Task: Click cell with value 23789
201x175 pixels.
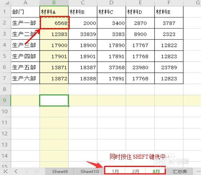Action: (x=169, y=67)
